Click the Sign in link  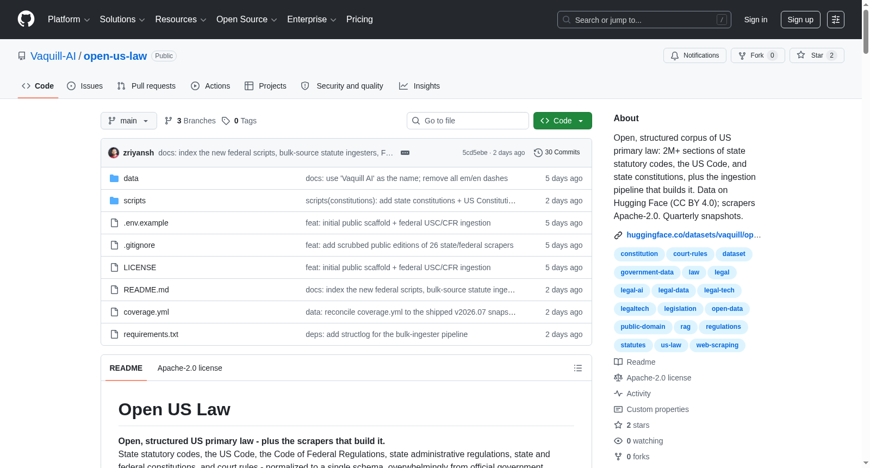(756, 20)
